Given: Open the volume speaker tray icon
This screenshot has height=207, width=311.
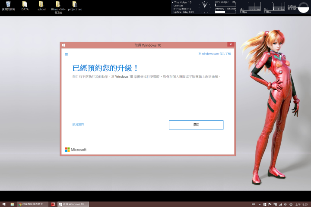Looking at the screenshot, I should click(x=286, y=204).
